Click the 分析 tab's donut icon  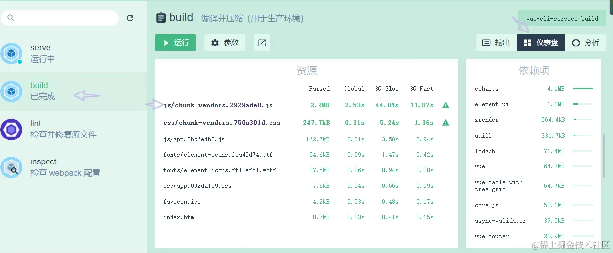coord(576,43)
